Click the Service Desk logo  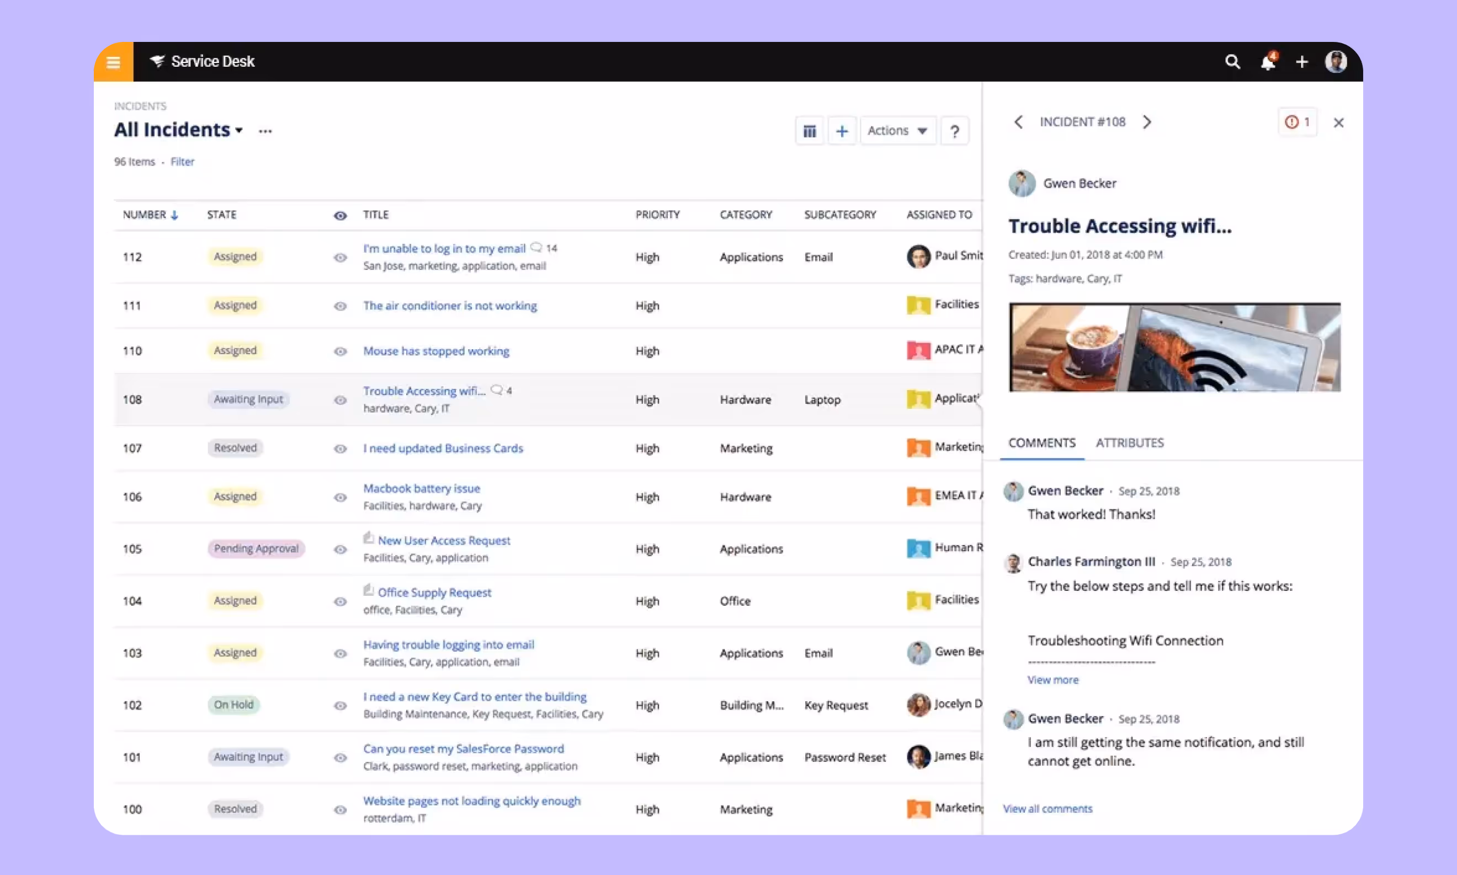click(x=202, y=61)
